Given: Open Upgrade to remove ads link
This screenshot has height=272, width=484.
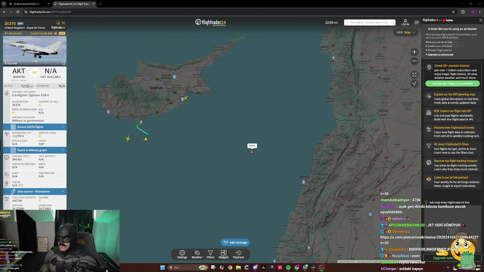Looking at the screenshot, I should pyautogui.click(x=440, y=54).
